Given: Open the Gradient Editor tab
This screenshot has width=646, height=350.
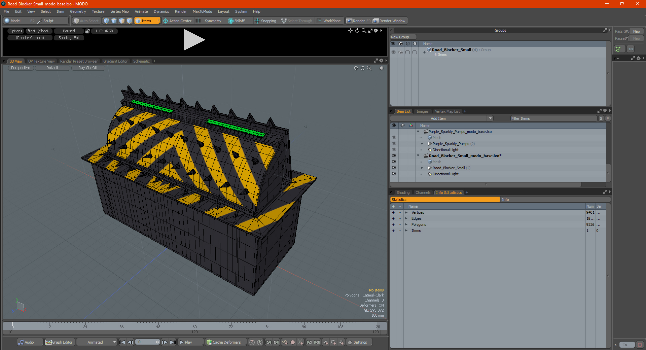Looking at the screenshot, I should click(115, 61).
